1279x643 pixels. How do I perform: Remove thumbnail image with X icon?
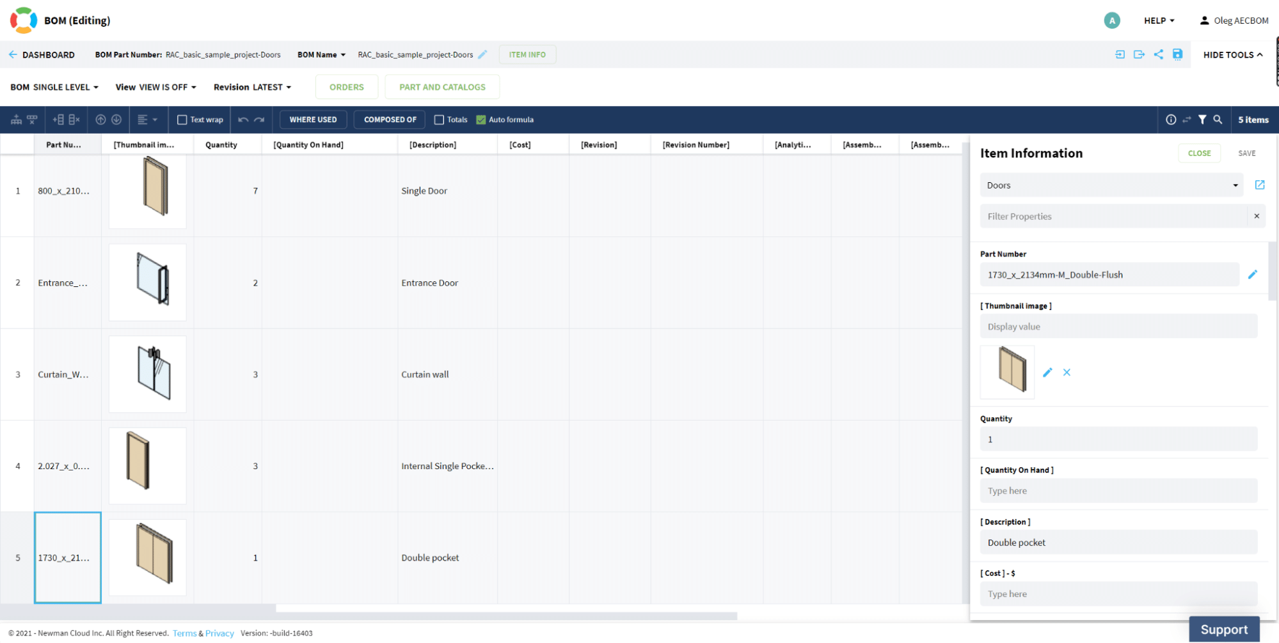pos(1067,372)
